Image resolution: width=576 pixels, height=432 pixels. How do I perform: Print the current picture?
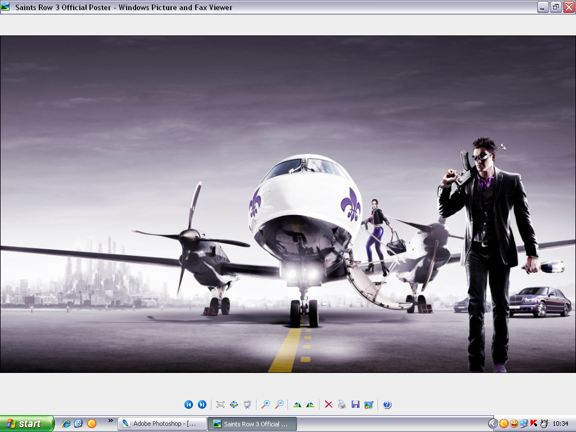pyautogui.click(x=342, y=404)
